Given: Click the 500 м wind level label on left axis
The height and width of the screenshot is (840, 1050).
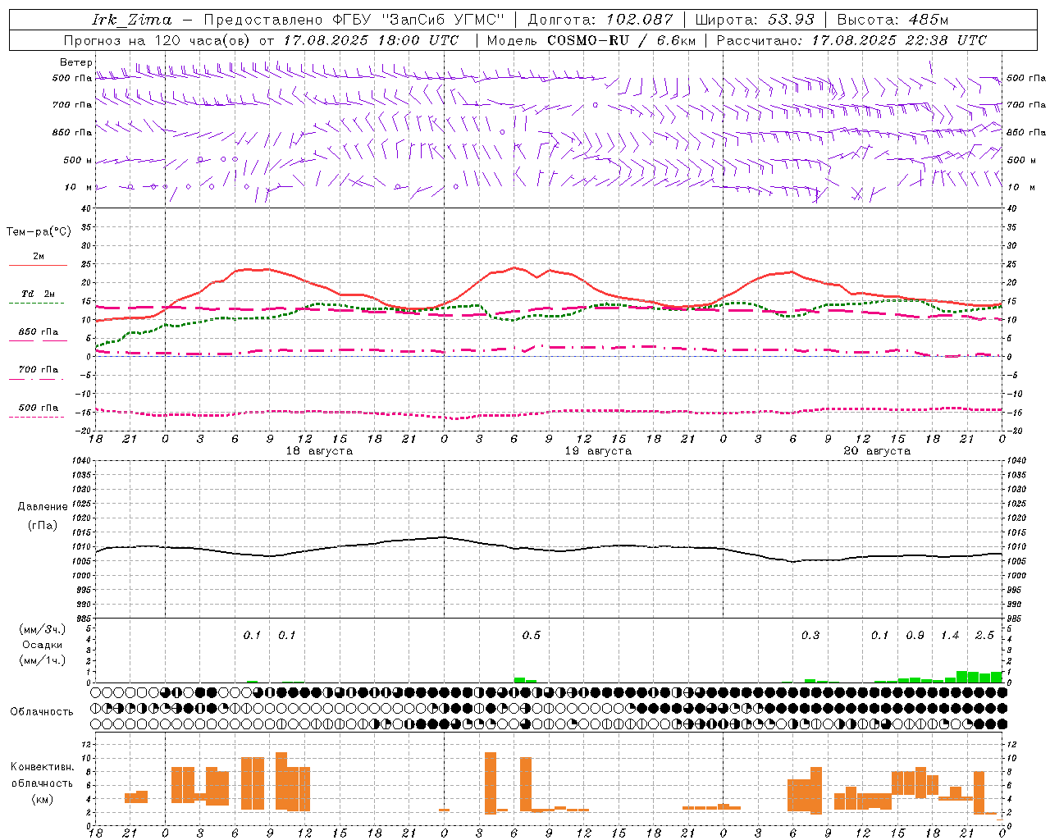Looking at the screenshot, I should [x=79, y=160].
